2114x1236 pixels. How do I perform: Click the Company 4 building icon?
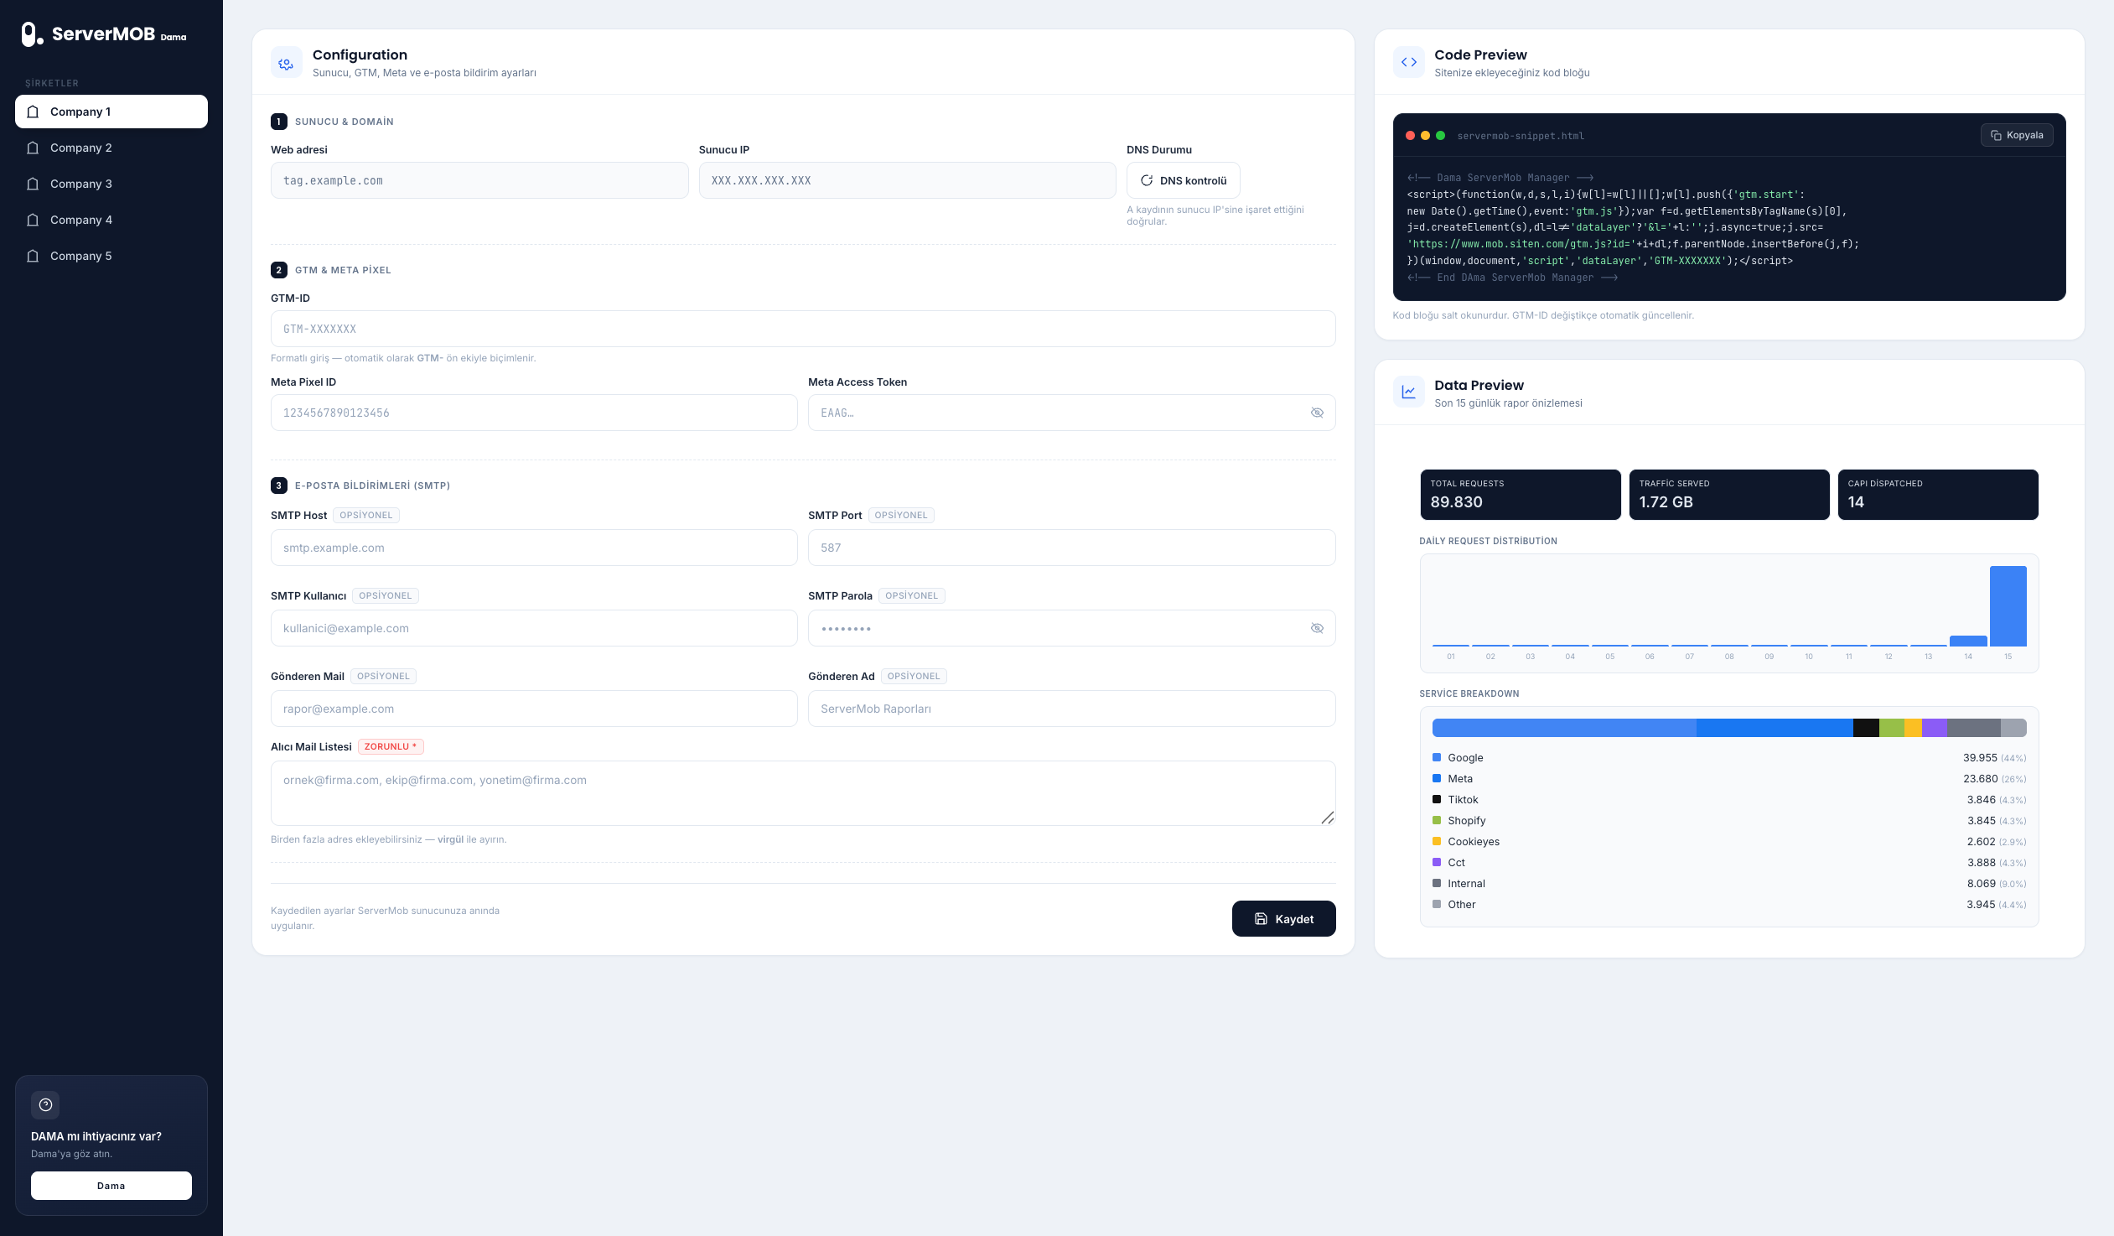[x=33, y=220]
